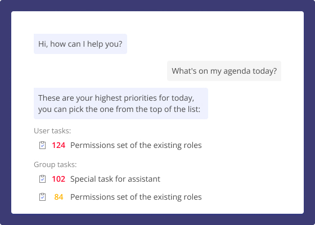Click the 'Hi, how can I help you?' bubble
Screen dimensions: 315x225
click(80, 44)
